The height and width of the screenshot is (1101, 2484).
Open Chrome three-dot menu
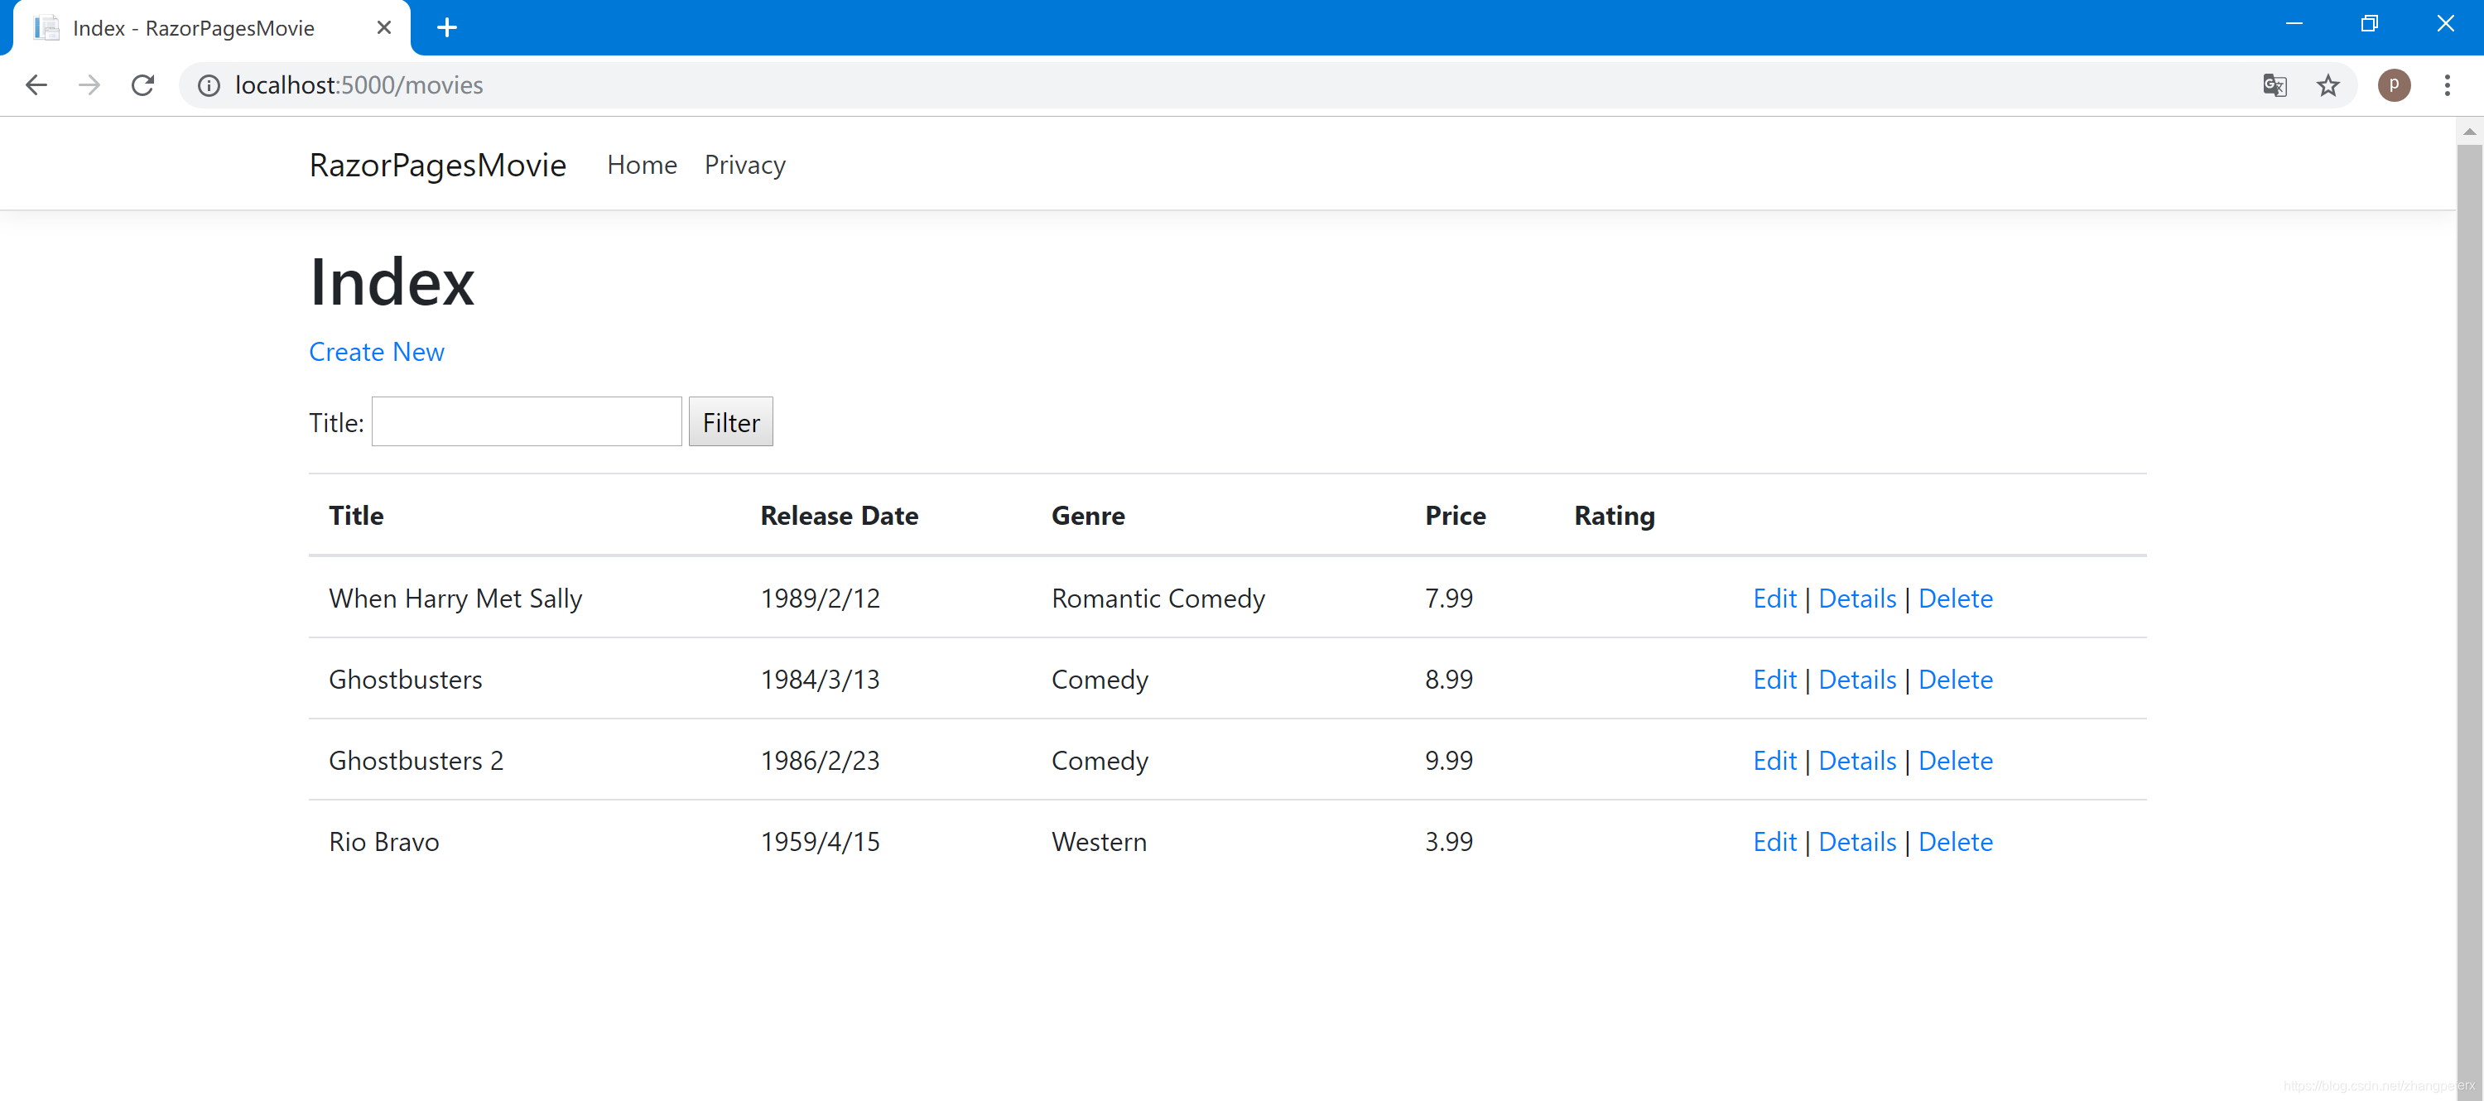tap(2447, 84)
